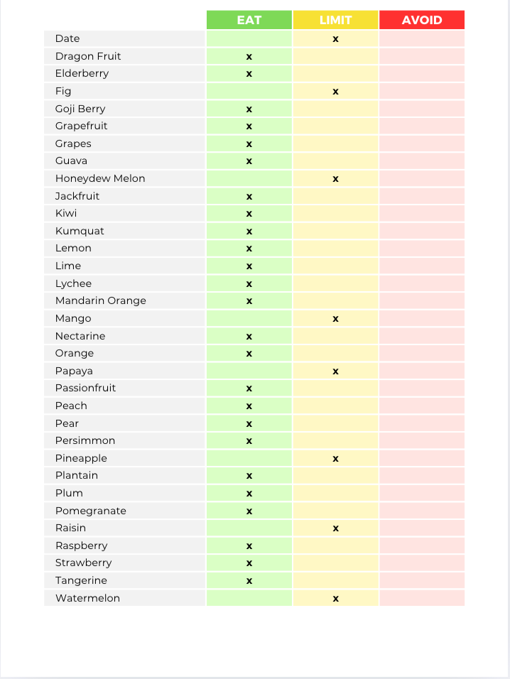Click the Pineapple row's x mark
The width and height of the screenshot is (510, 679).
(x=335, y=459)
